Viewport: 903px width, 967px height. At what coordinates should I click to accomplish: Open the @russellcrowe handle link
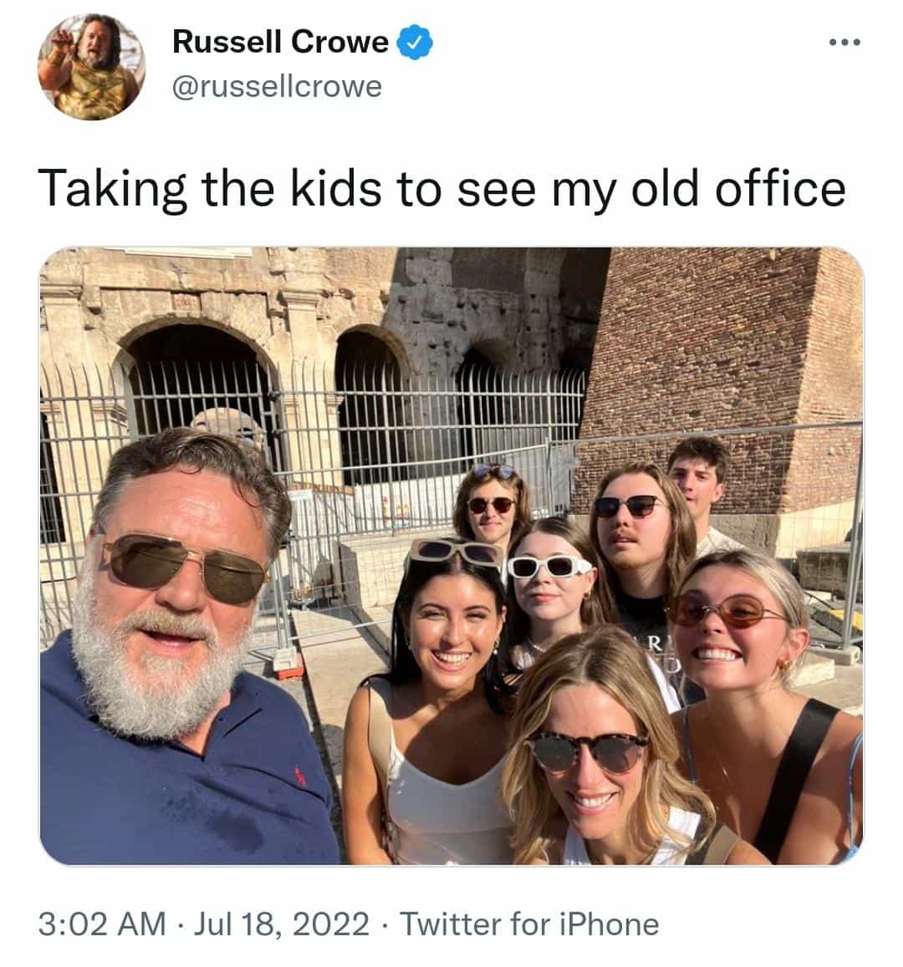pyautogui.click(x=276, y=85)
